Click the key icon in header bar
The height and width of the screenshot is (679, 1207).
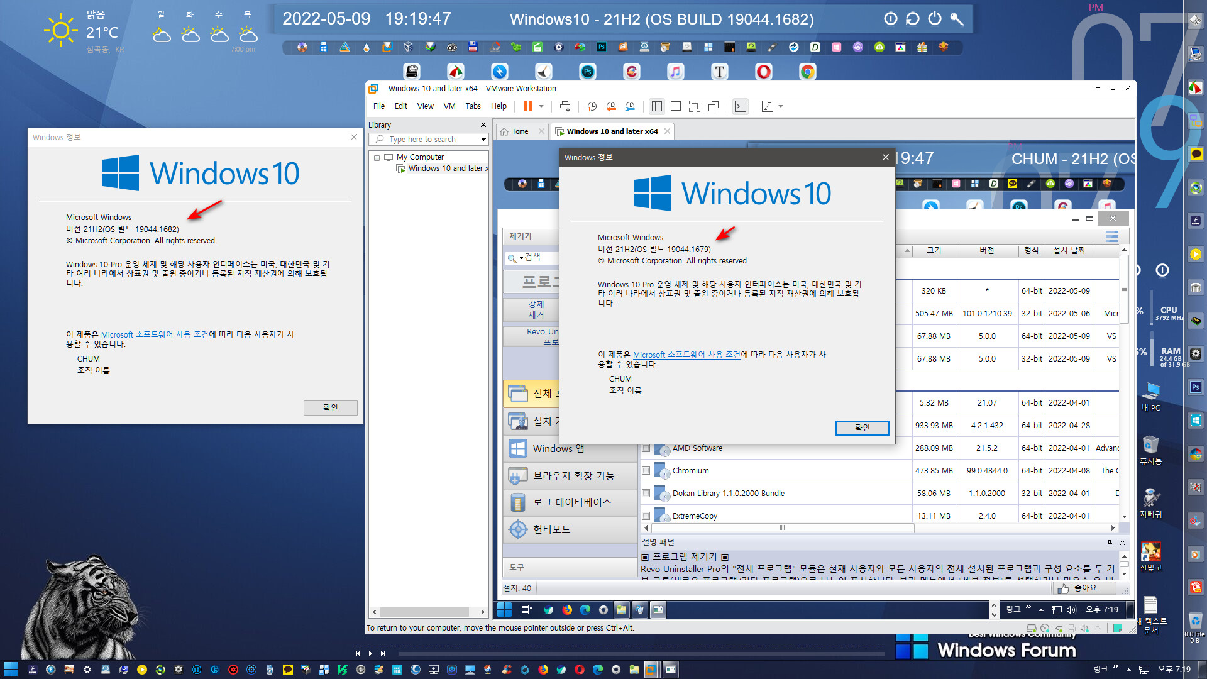(x=957, y=18)
